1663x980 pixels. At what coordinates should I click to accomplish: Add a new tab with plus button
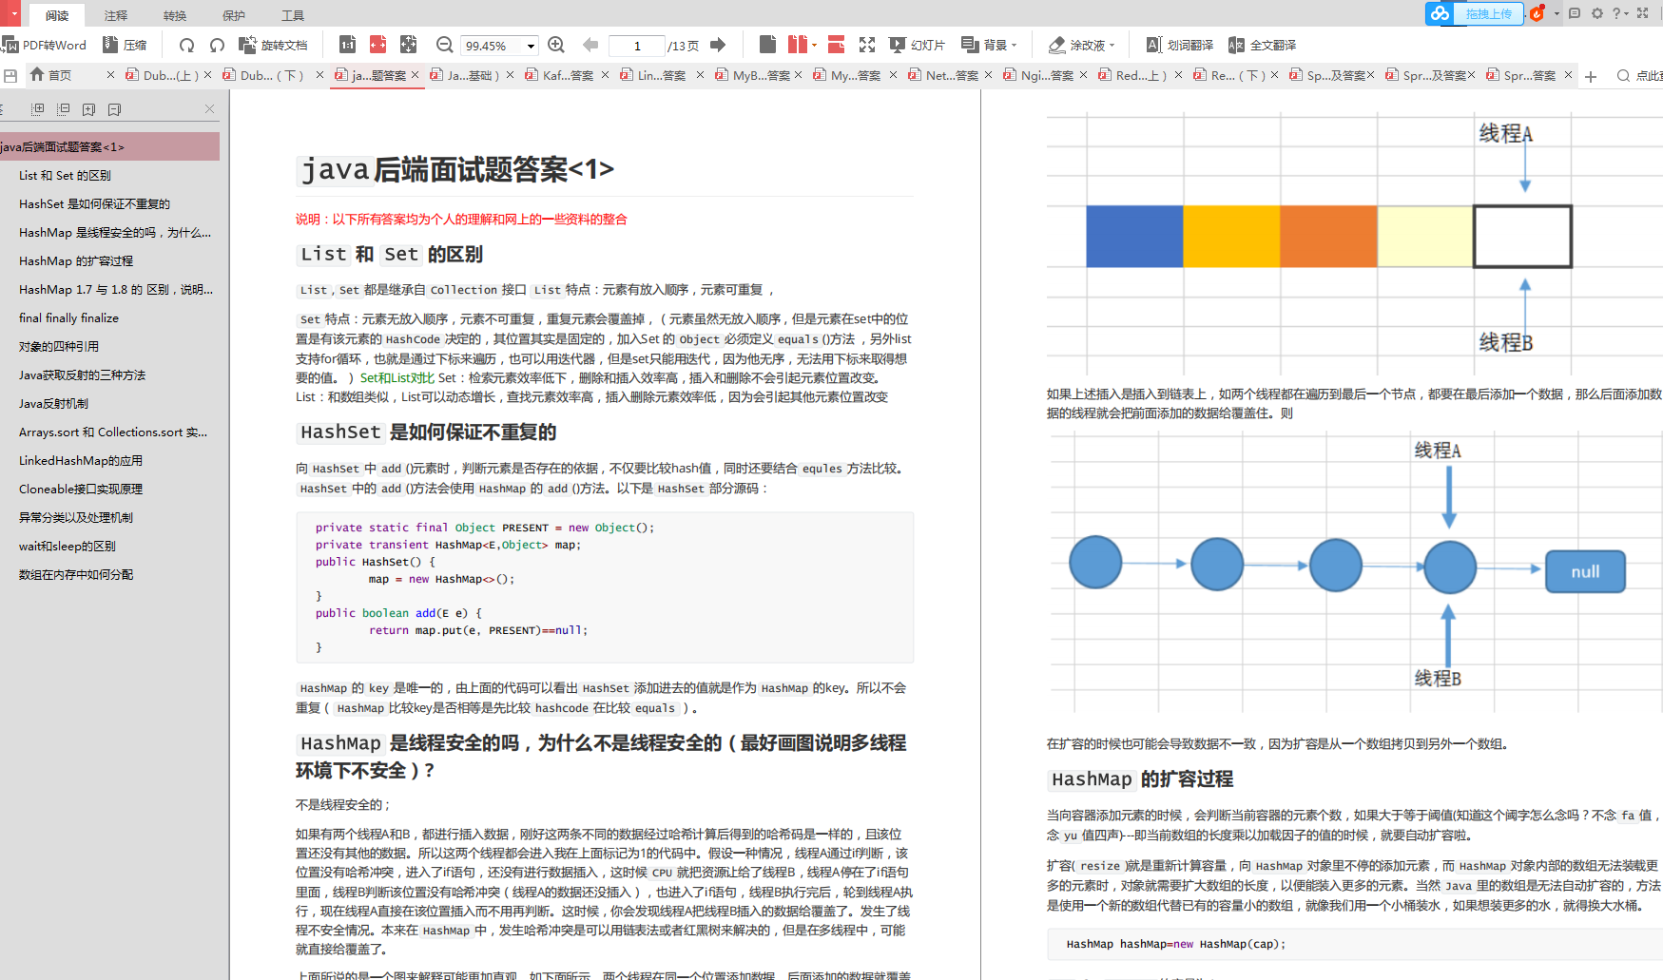1591,76
